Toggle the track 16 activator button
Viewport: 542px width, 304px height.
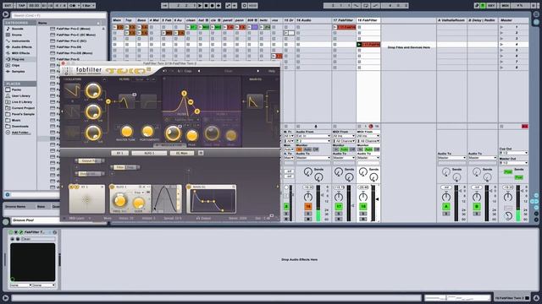[x=308, y=206]
